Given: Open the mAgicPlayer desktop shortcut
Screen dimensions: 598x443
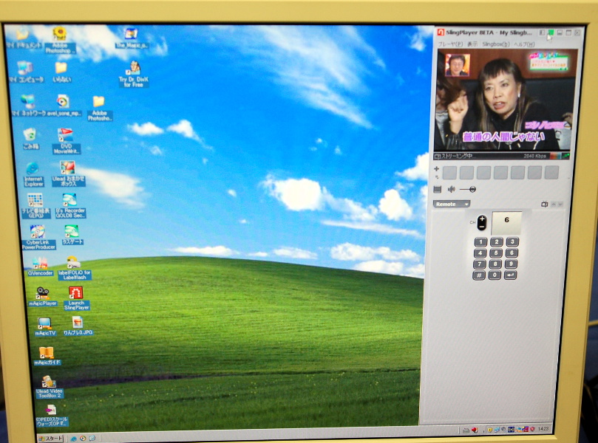Looking at the screenshot, I should click(x=42, y=292).
